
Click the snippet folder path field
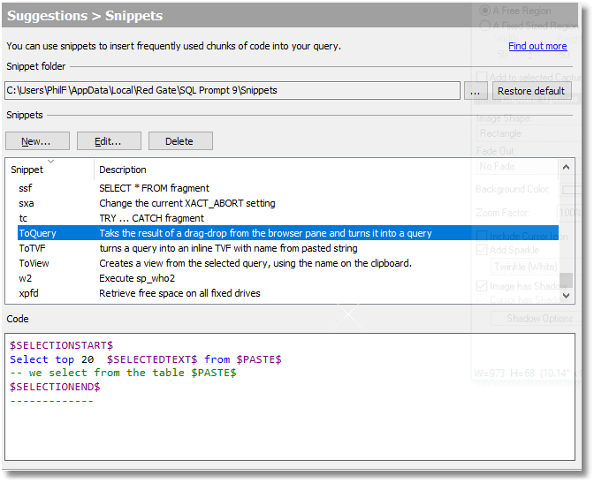[x=232, y=90]
